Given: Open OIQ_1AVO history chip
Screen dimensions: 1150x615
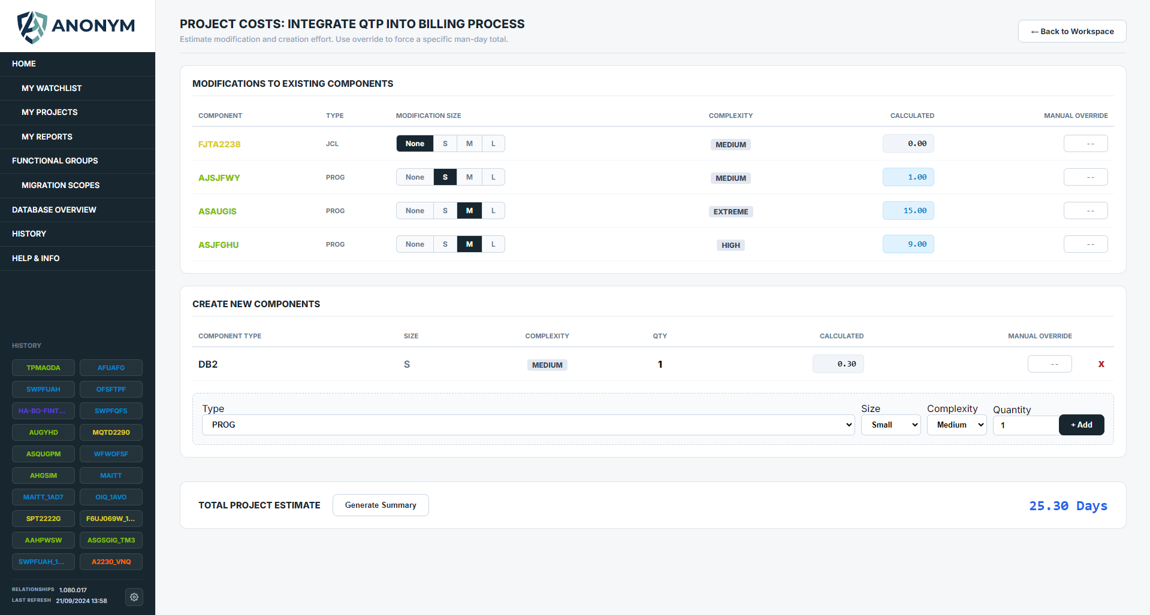Looking at the screenshot, I should [111, 497].
